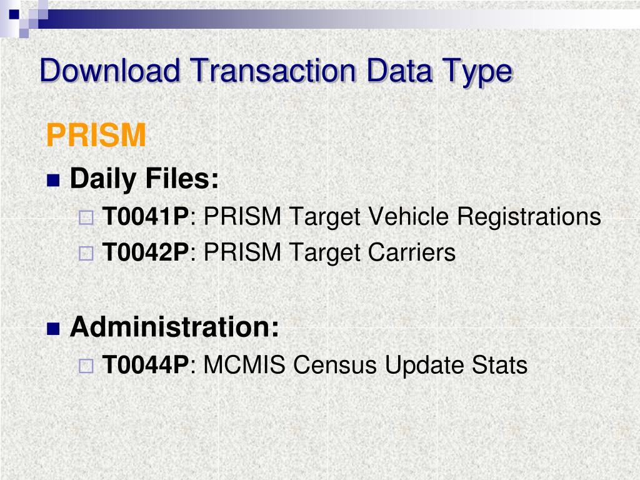Viewport: 640px width, 480px height.
Task: Click the Daily Files: heading text
Action: [x=144, y=179]
